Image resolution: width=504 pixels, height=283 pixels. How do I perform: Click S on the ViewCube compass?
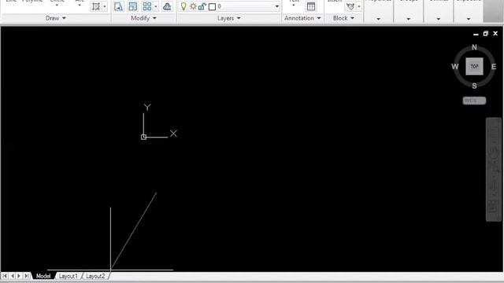tap(474, 86)
